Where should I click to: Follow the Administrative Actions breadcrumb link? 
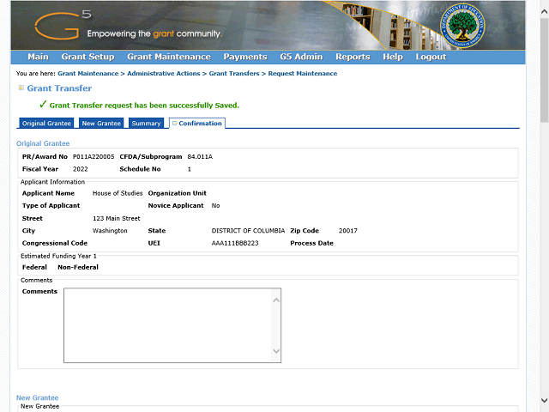coord(164,74)
